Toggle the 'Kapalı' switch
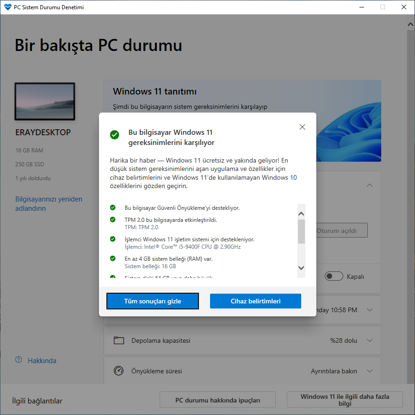 point(334,277)
